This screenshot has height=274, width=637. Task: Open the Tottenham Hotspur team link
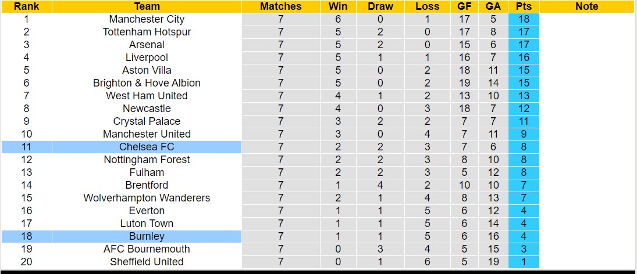coord(147,32)
